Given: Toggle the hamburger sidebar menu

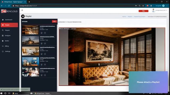Looking at the screenshot, I should click(x=22, y=10).
